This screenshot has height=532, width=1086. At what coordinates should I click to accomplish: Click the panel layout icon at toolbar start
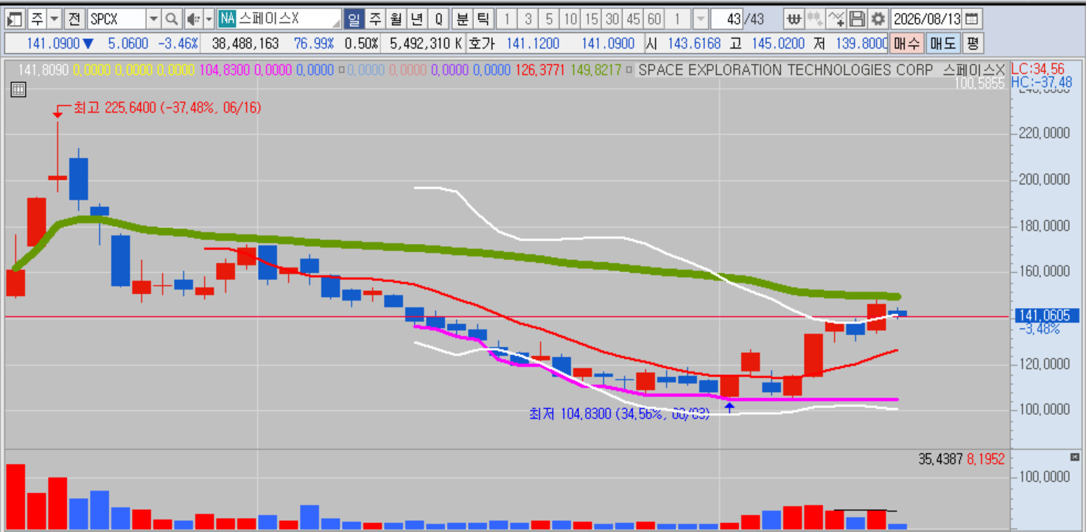(15, 18)
